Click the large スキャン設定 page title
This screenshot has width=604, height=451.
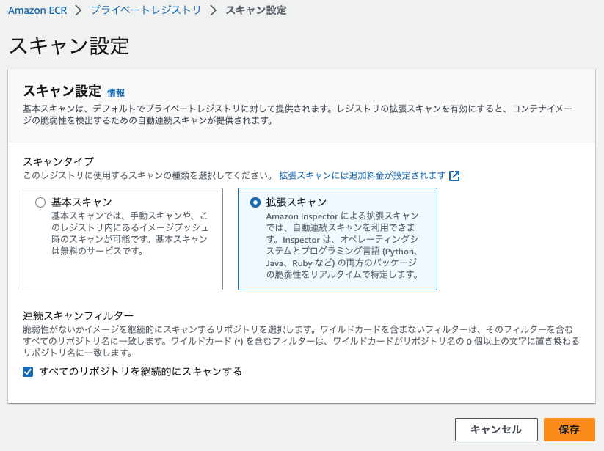point(69,45)
